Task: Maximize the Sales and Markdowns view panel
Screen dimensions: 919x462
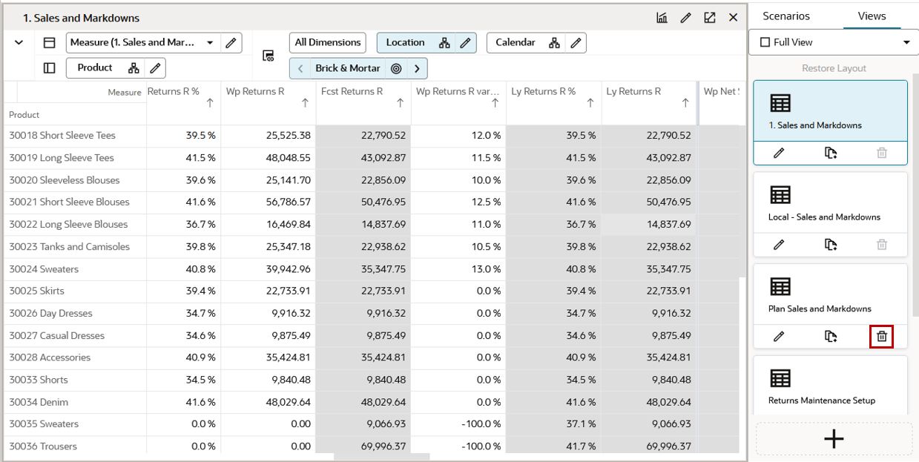Action: coord(709,18)
